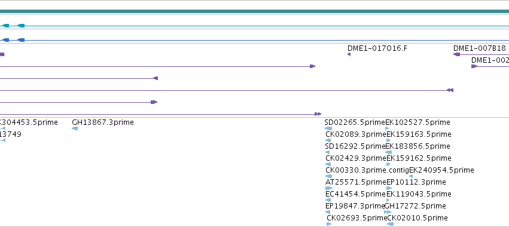
Task: Select the arrow below EK159162.5prime
Action: (389, 164)
